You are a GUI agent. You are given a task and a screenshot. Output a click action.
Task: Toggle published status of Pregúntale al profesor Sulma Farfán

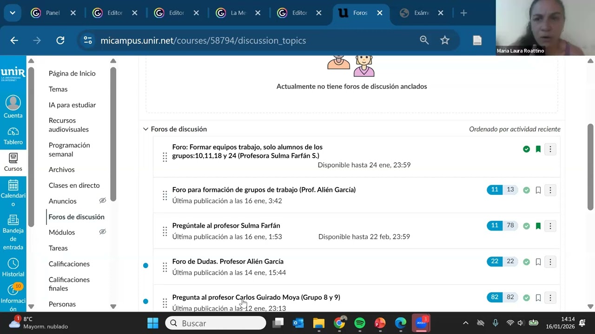coord(526,226)
